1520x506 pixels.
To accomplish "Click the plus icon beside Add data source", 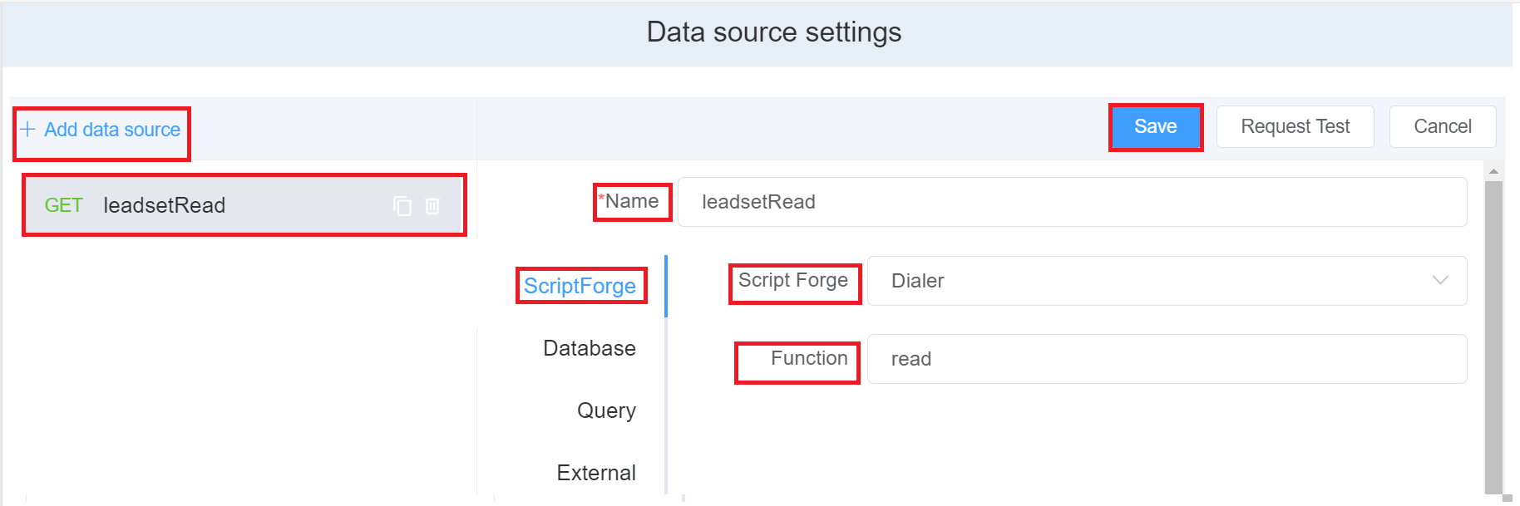I will (x=28, y=130).
